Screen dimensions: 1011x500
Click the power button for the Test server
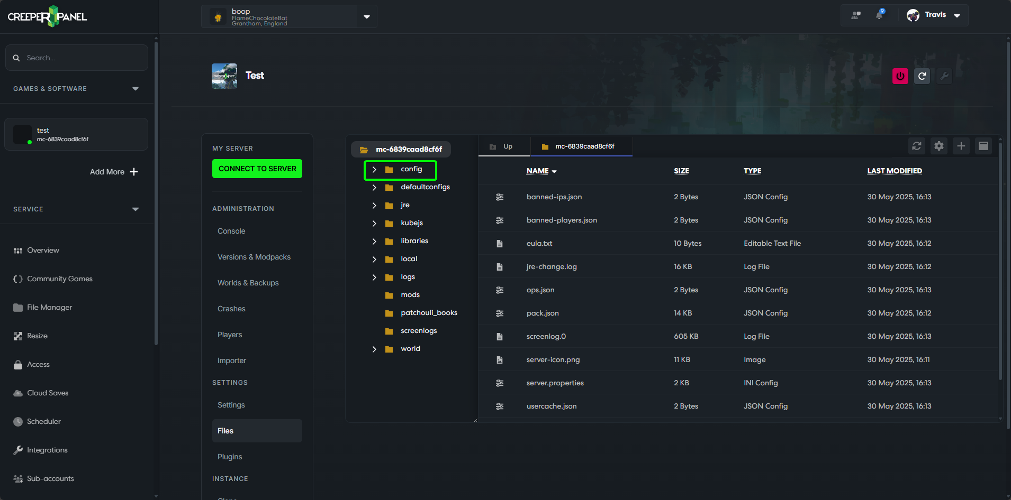[x=900, y=76]
